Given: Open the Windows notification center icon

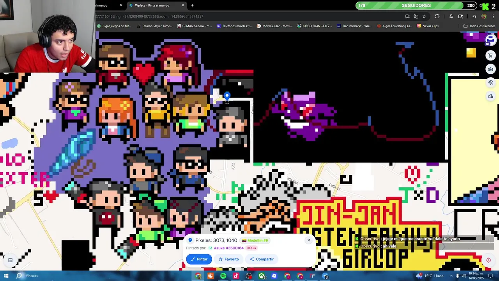Looking at the screenshot, I should pos(491,276).
